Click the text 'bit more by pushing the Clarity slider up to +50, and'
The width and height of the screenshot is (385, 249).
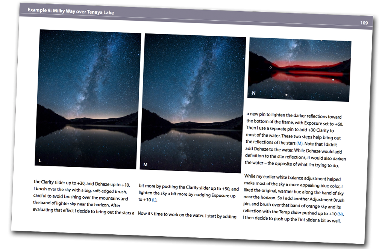pos(189,187)
